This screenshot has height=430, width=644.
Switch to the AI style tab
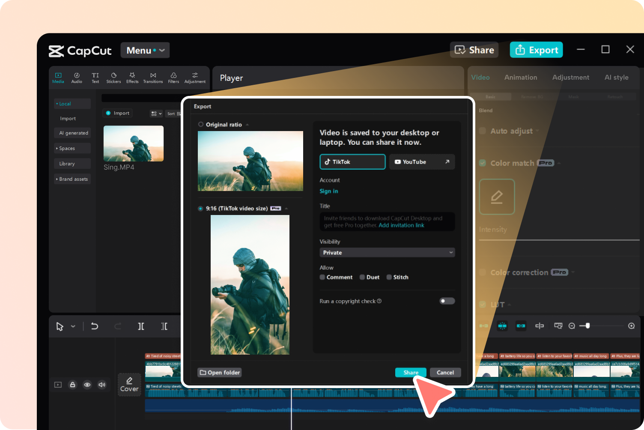pos(617,78)
